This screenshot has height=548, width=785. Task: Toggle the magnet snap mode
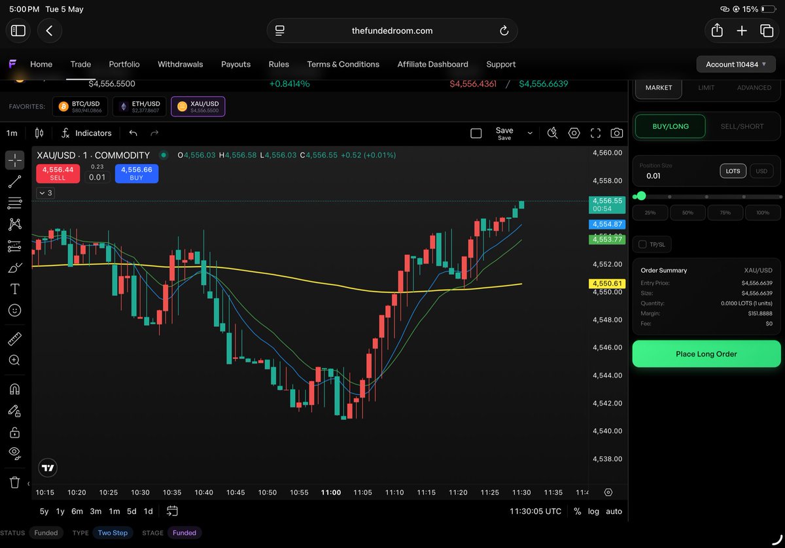(x=14, y=389)
